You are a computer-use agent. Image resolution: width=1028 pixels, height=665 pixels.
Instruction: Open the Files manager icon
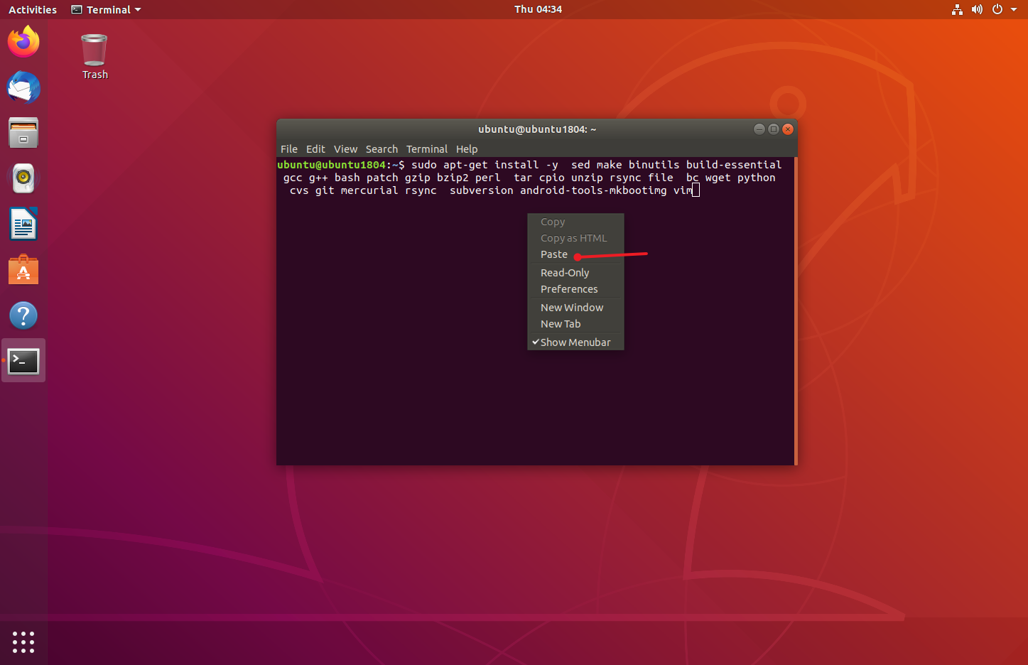point(23,133)
